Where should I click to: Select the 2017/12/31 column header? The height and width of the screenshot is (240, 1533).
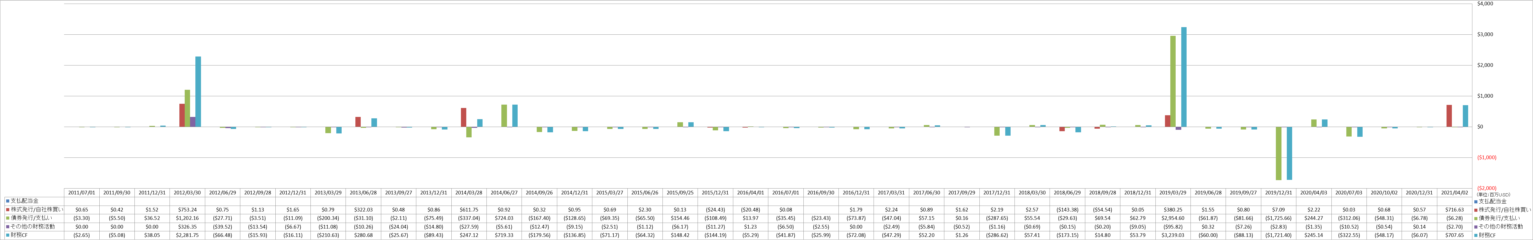[x=997, y=193]
